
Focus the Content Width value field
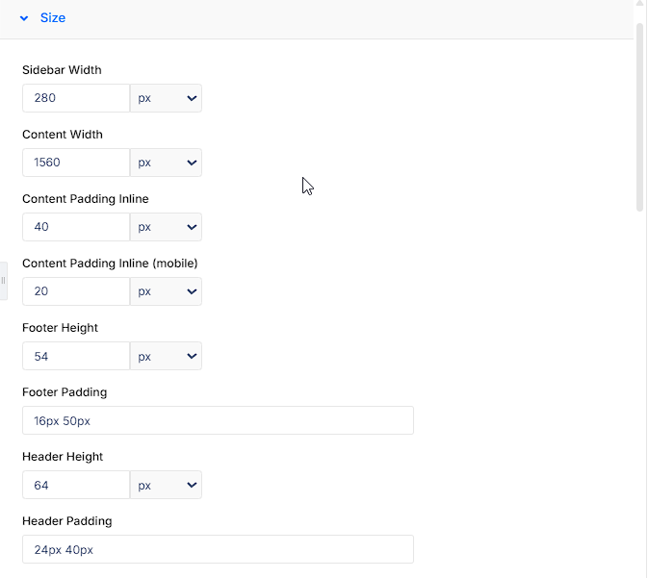coord(76,163)
